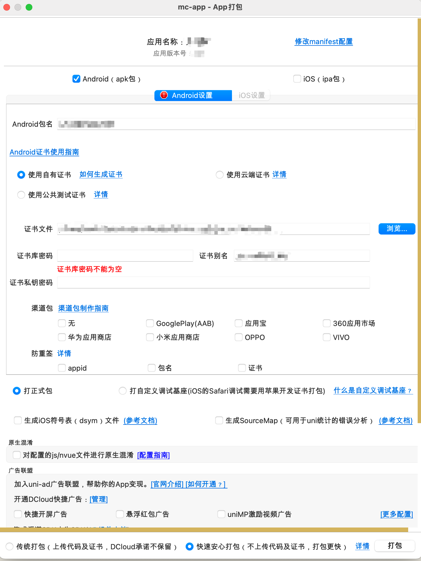The width and height of the screenshot is (421, 561).
Task: Open 官网介绍 link in 广告联盟
Action: [x=167, y=484]
